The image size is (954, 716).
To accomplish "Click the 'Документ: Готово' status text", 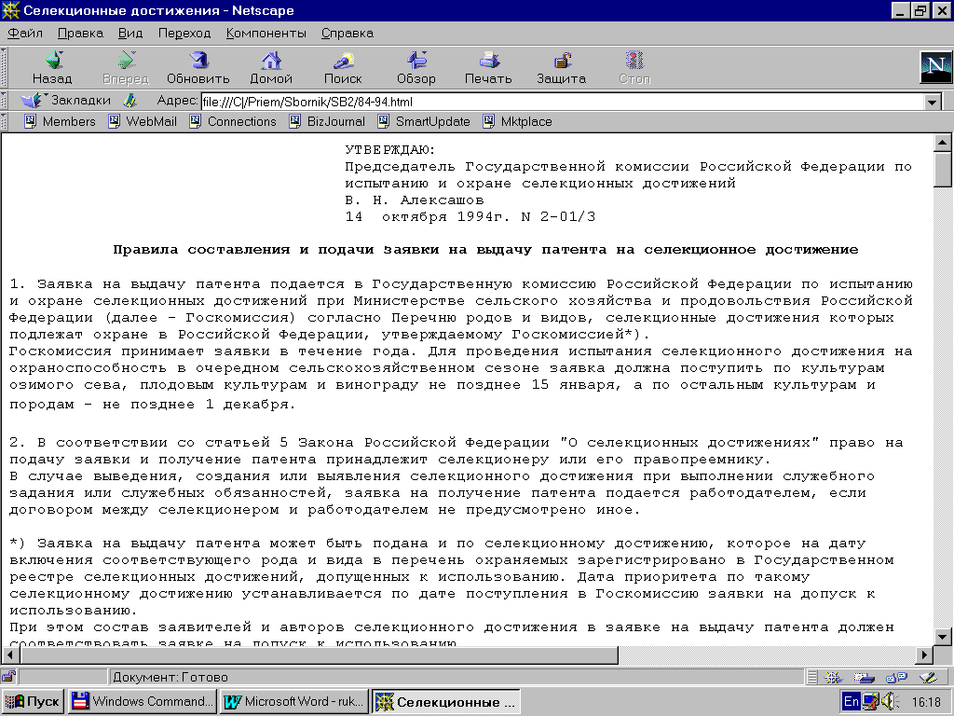I will click(x=170, y=677).
